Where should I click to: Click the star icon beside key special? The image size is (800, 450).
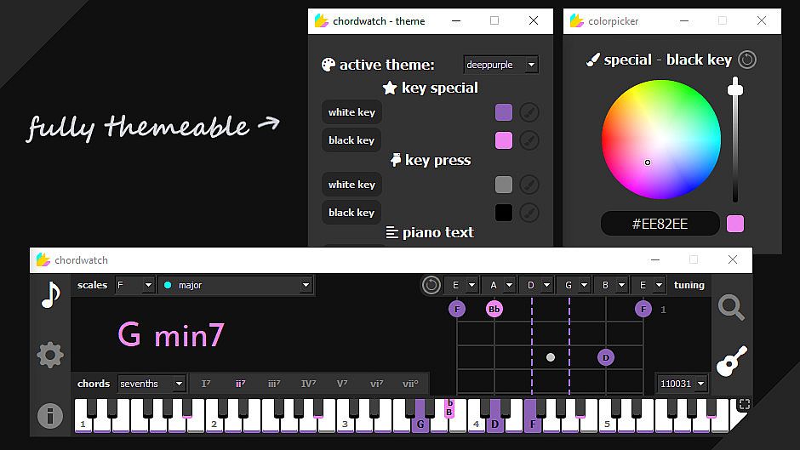point(390,88)
